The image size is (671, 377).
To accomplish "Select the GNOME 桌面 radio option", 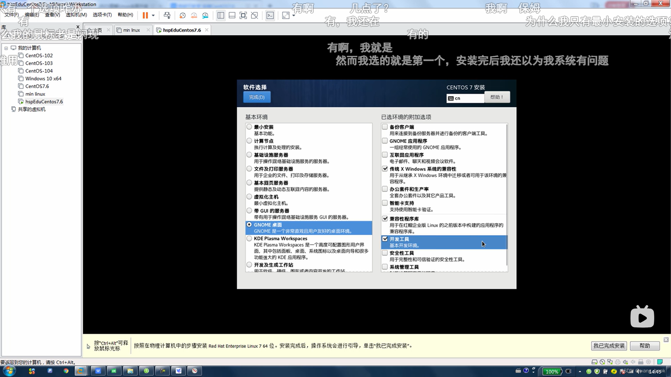I will point(249,224).
